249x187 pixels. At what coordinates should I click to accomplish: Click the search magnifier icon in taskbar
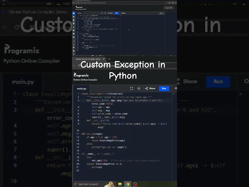(x=75, y=184)
